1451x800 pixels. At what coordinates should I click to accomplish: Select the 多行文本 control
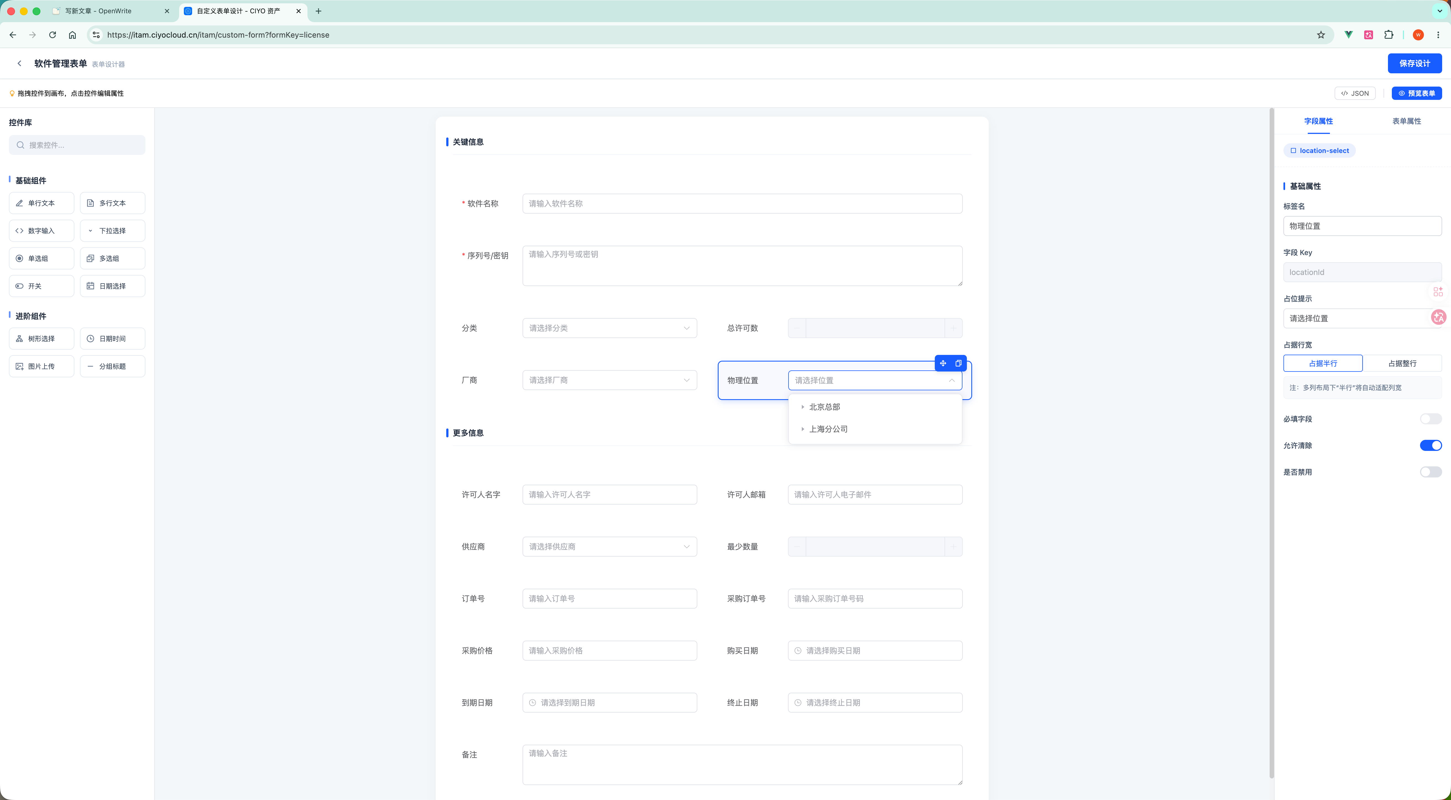113,203
